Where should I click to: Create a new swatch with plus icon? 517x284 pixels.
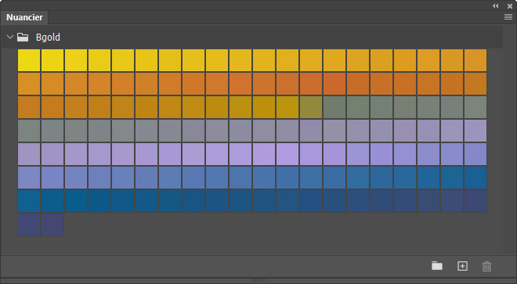[462, 266]
